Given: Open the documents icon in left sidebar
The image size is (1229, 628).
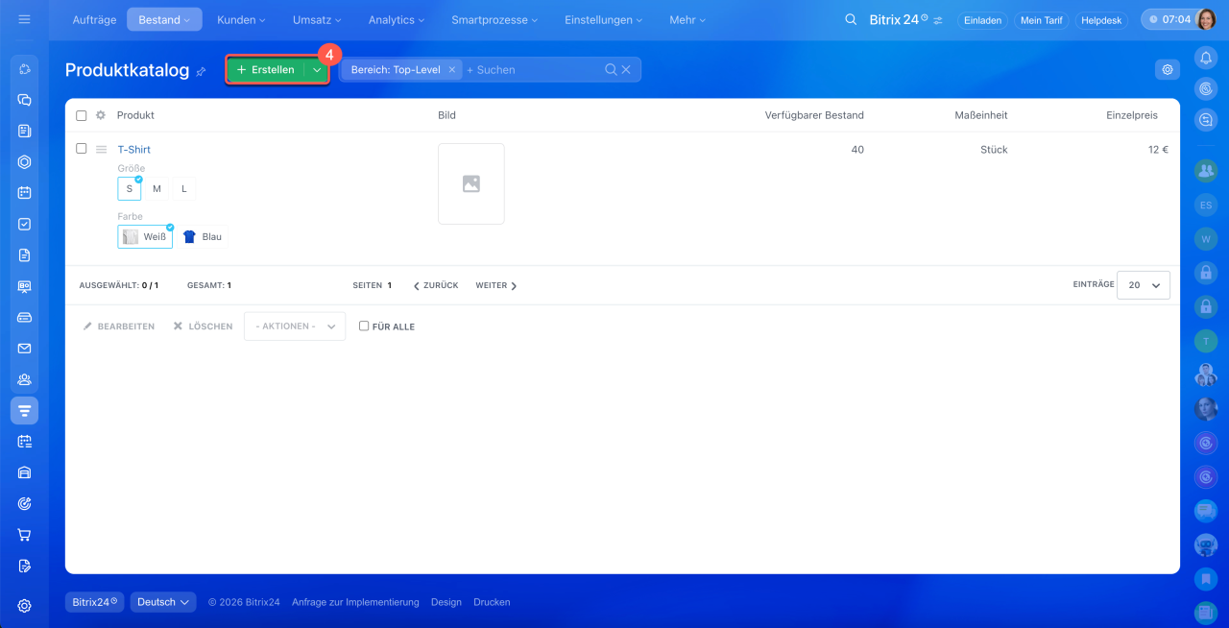Looking at the screenshot, I should tap(25, 255).
